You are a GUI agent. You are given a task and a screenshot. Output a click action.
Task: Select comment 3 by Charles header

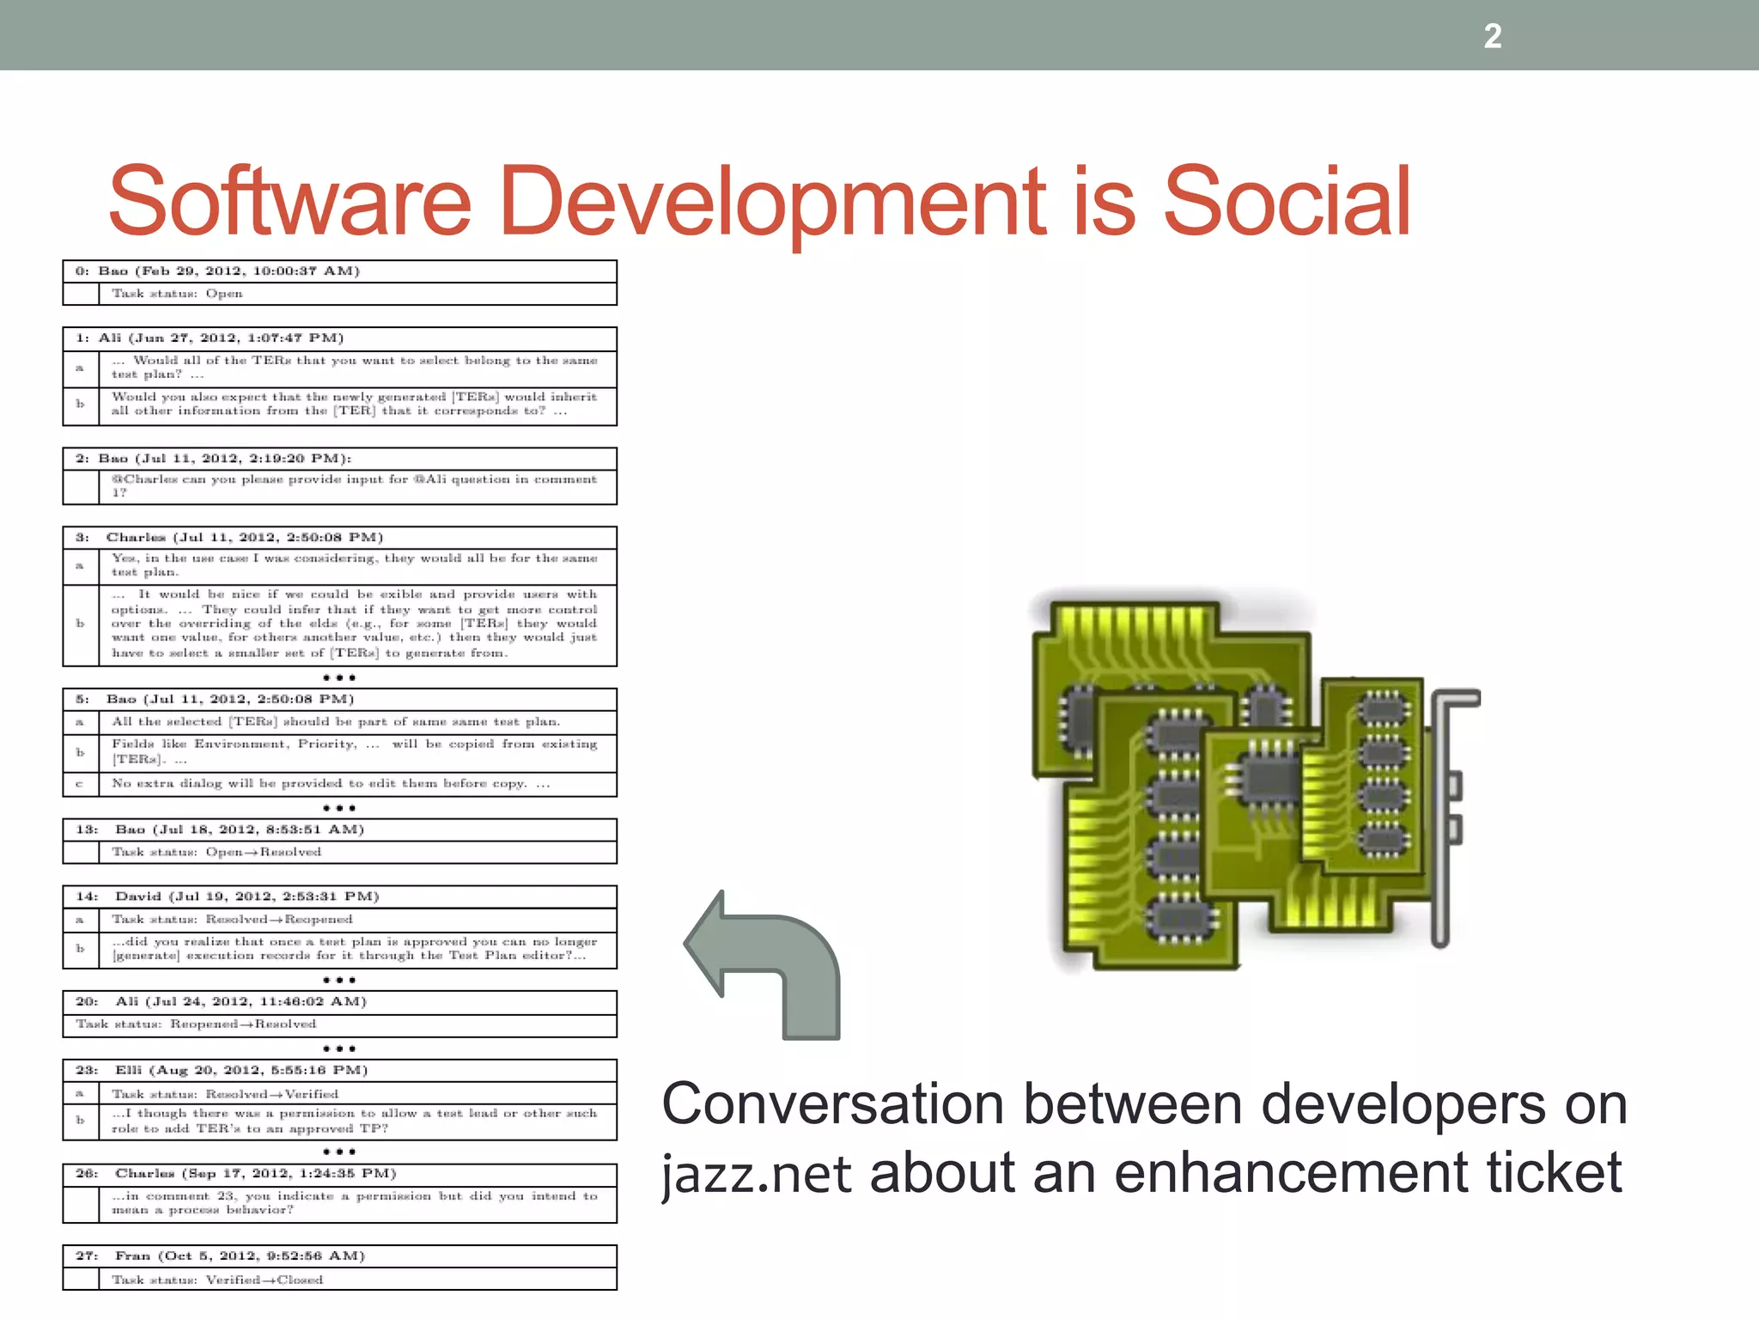click(229, 538)
